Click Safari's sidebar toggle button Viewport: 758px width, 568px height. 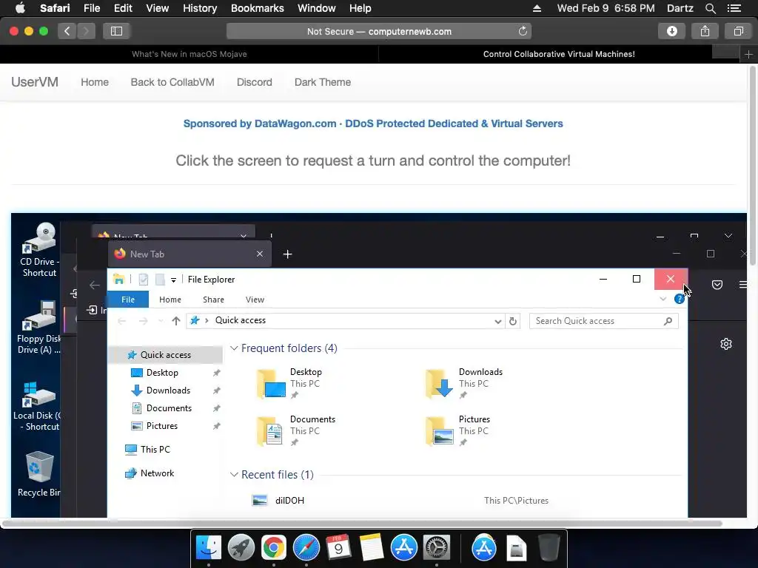(116, 31)
